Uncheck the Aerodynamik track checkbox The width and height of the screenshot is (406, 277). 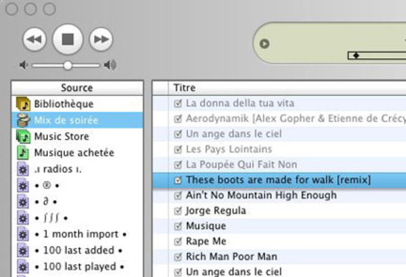point(178,119)
